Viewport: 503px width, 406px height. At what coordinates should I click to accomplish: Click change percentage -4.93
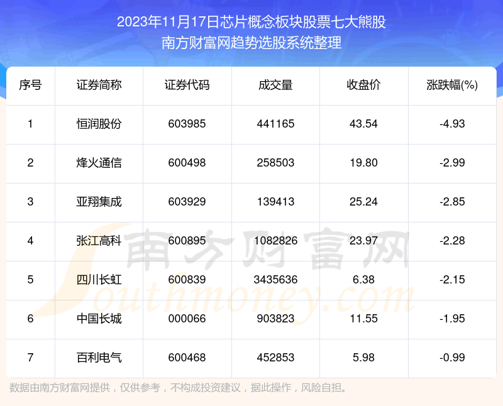coord(452,124)
